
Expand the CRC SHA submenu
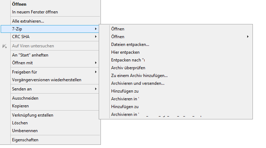pyautogui.click(x=96, y=37)
